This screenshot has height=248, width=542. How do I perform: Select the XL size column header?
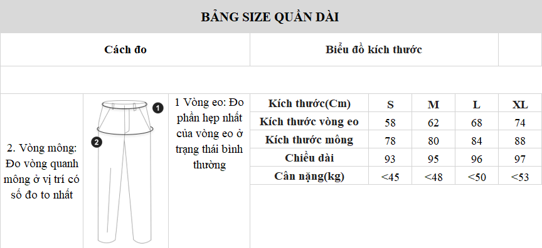[520, 104]
